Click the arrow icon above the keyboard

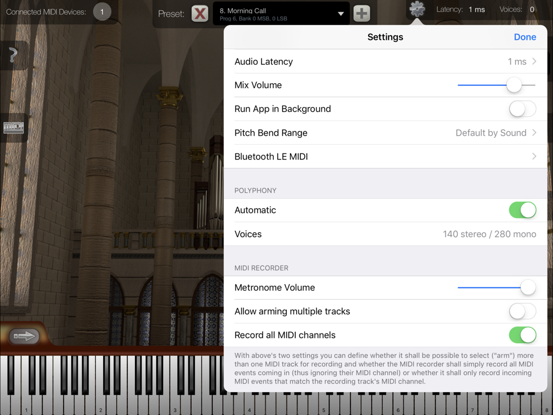(x=24, y=336)
